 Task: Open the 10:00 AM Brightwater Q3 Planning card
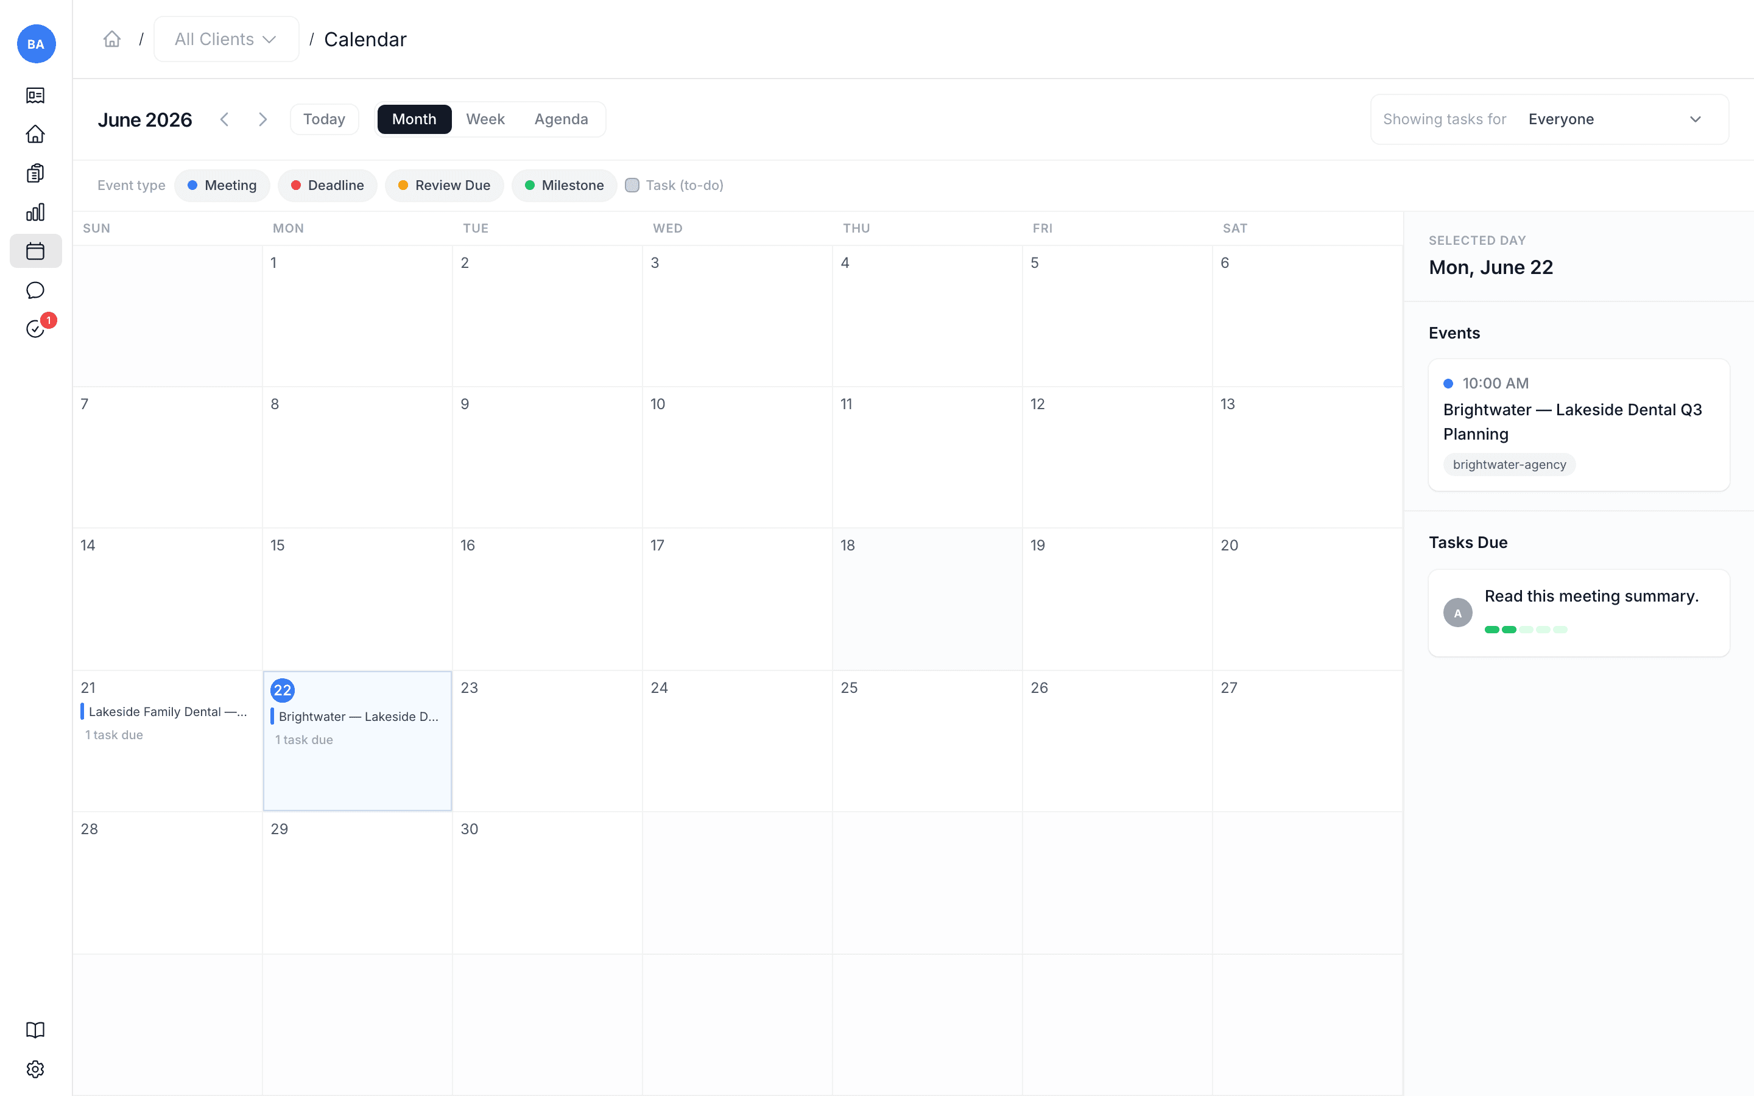tap(1579, 426)
